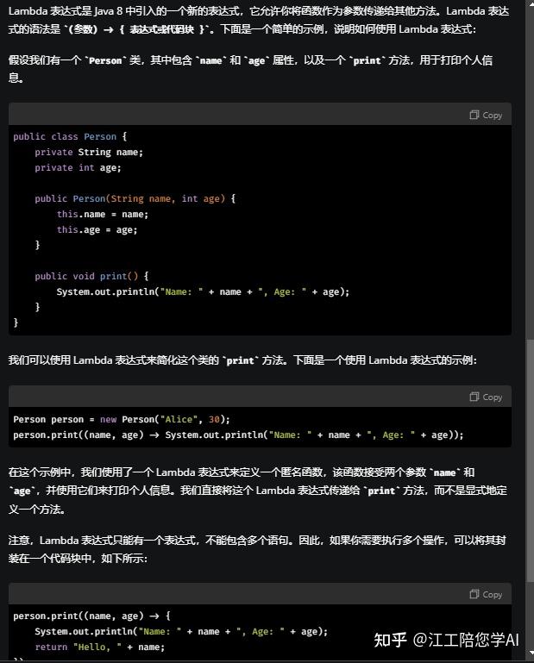This screenshot has width=534, height=663.
Task: Click the line 'private int age;'
Action: pyautogui.click(x=78, y=168)
